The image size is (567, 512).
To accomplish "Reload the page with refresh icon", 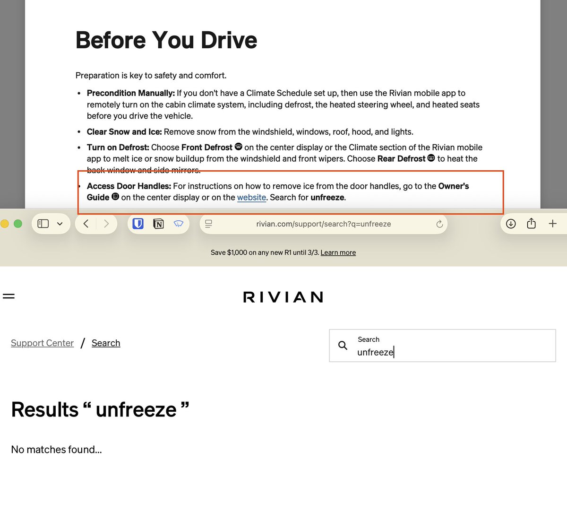I will click(439, 224).
